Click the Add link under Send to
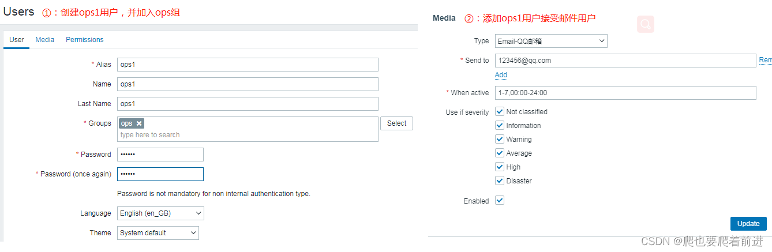Viewport: 772px width, 252px height. tap(501, 75)
